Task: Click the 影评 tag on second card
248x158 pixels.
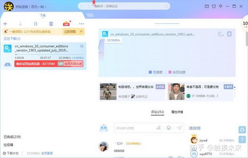Action: [228, 87]
